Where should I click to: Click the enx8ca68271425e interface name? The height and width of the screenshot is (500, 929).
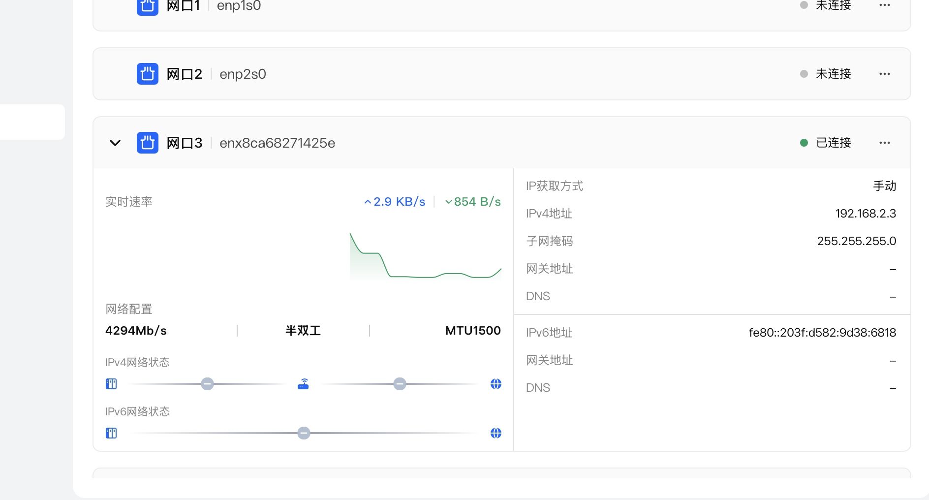[277, 143]
